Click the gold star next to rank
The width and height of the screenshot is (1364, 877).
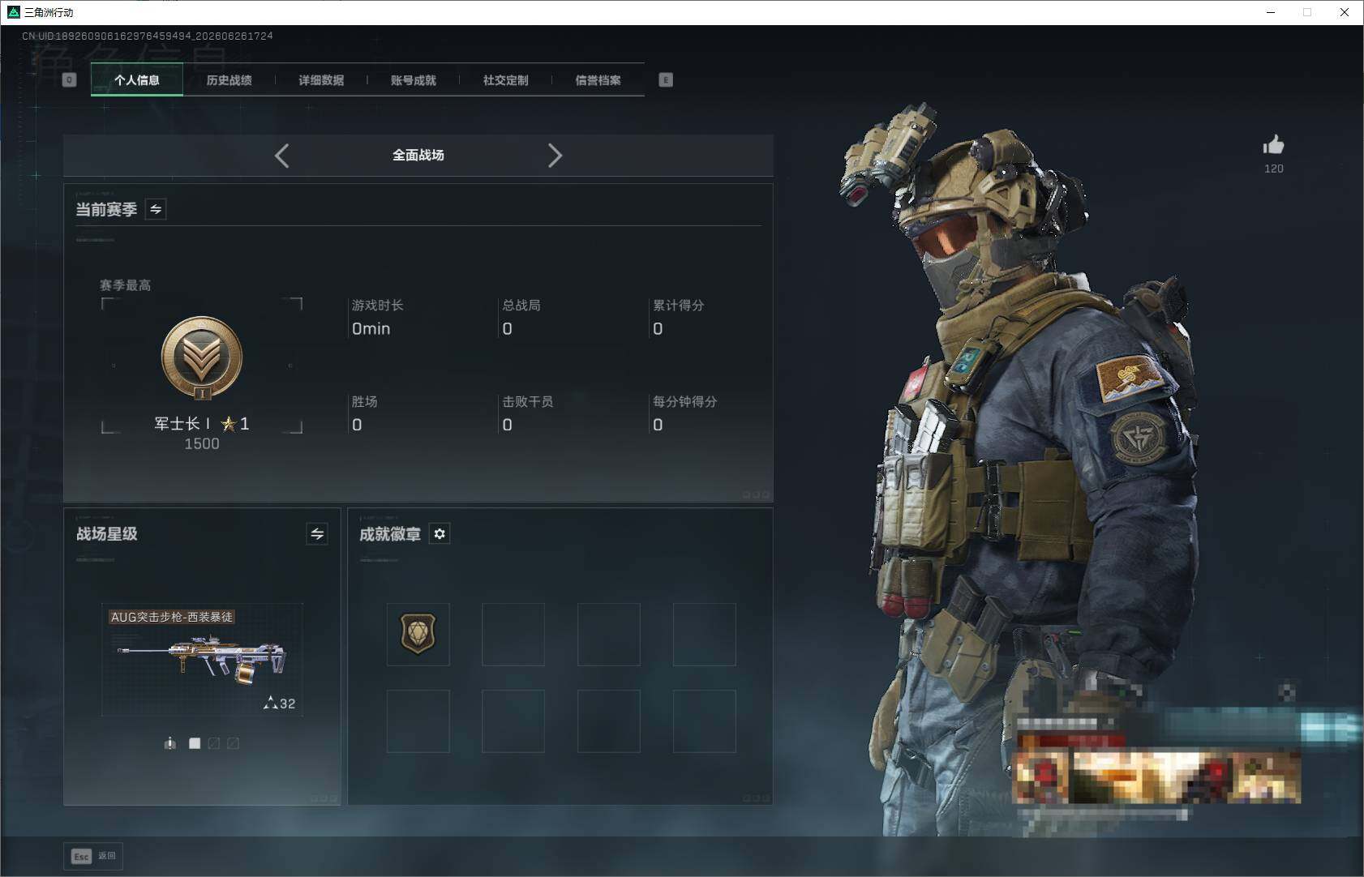tap(229, 423)
